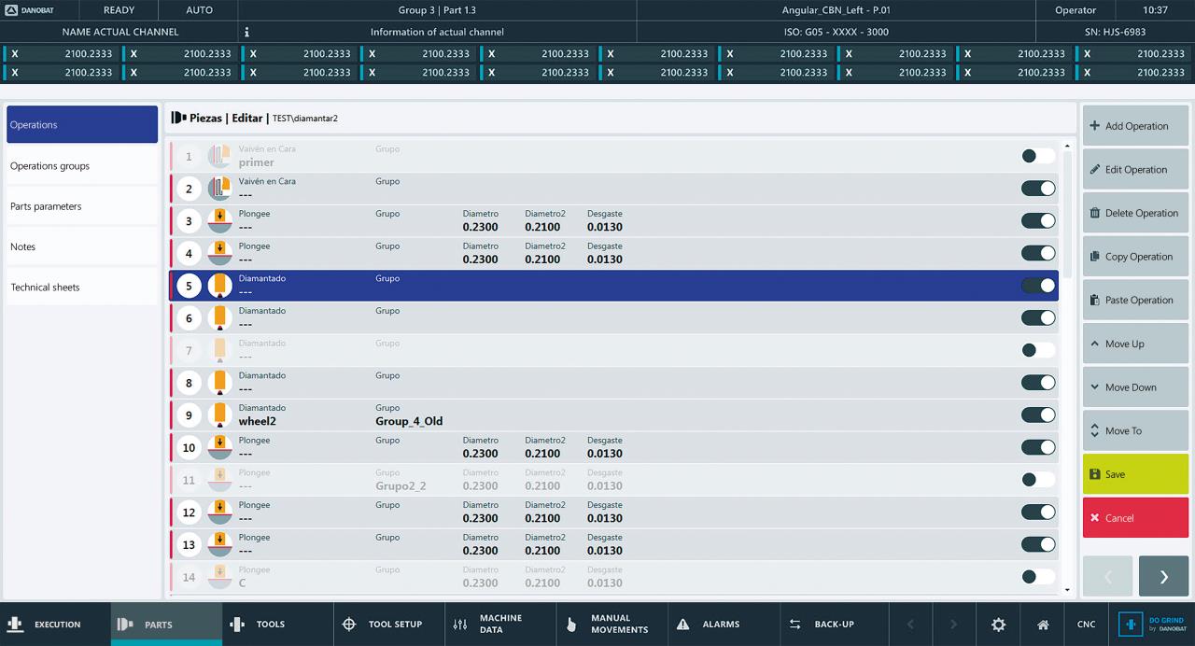Disable the operation 2 toggle
Viewport: 1195px width, 646px height.
coord(1038,189)
